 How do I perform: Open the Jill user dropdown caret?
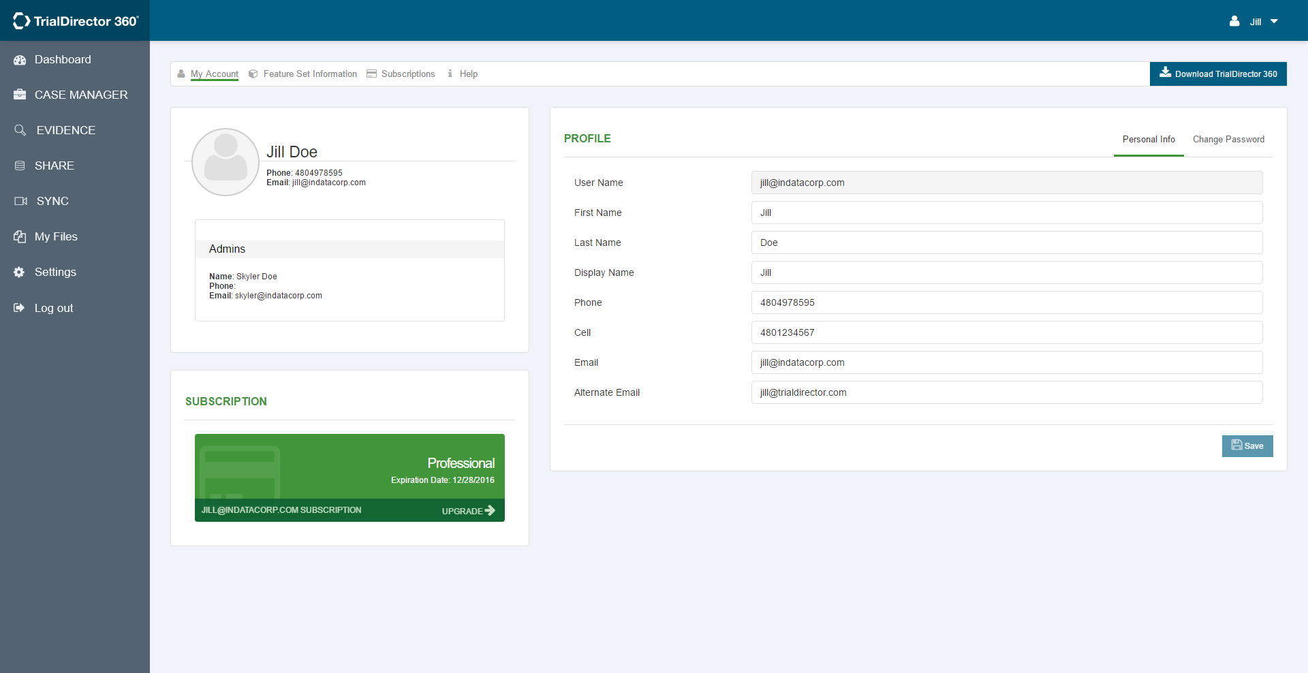1274,21
